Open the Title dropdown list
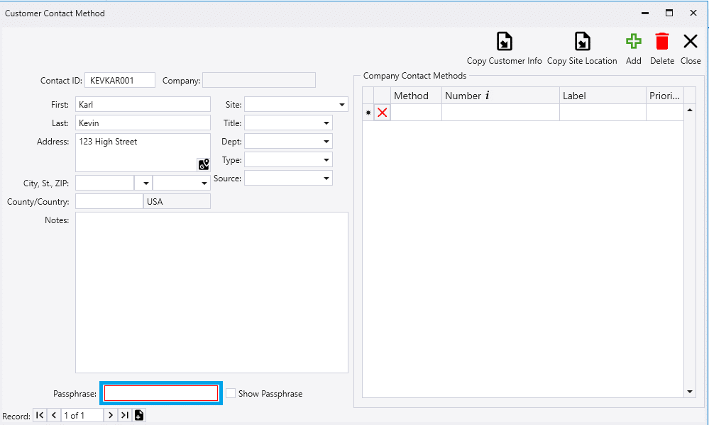The height and width of the screenshot is (425, 709). pyautogui.click(x=326, y=123)
